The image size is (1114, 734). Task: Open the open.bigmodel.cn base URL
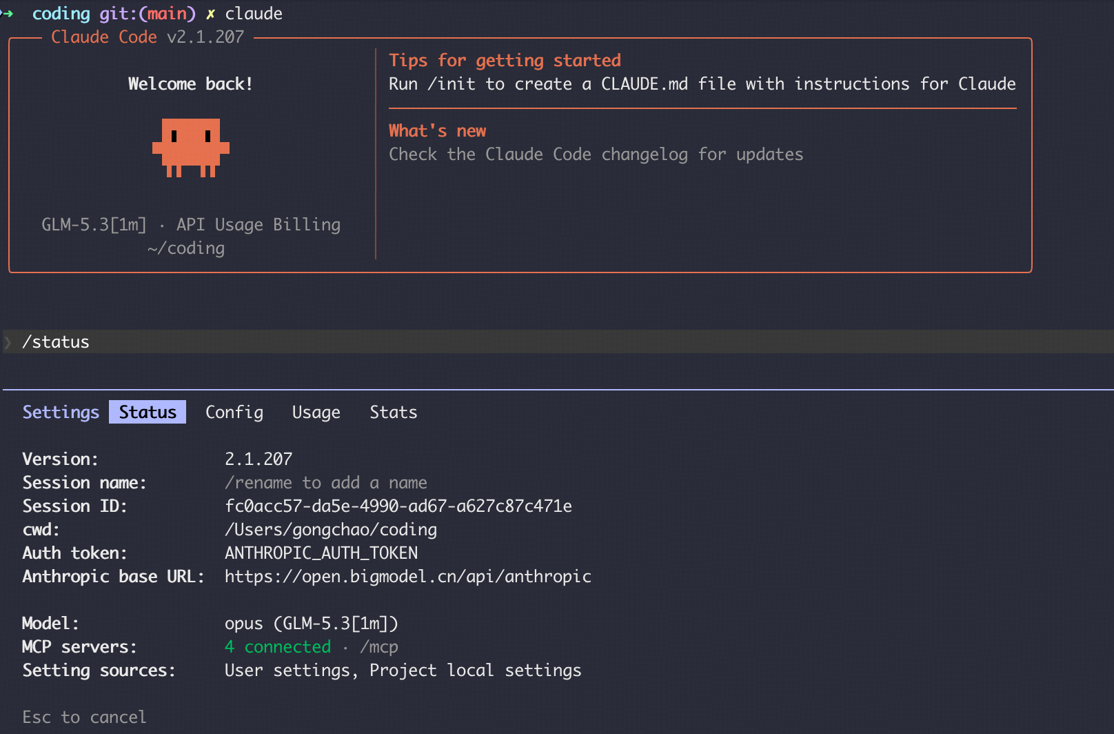click(408, 576)
